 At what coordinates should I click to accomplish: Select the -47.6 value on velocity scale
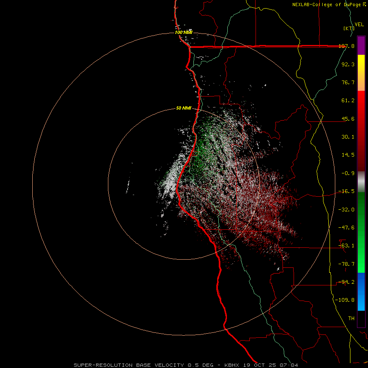click(x=347, y=228)
